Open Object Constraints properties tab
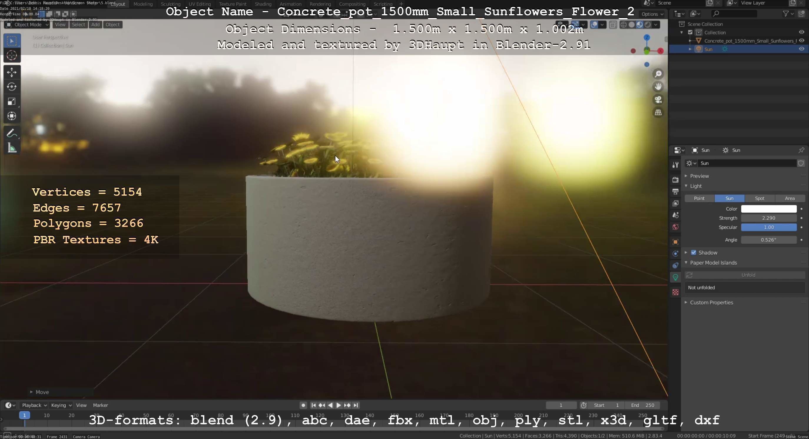This screenshot has height=439, width=809. coord(675,265)
